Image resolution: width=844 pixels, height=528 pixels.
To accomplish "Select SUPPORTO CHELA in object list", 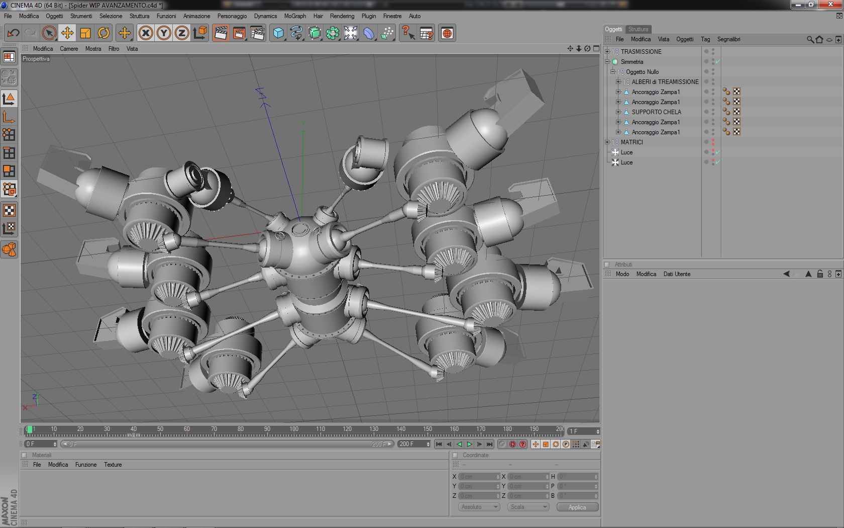I will (x=656, y=112).
